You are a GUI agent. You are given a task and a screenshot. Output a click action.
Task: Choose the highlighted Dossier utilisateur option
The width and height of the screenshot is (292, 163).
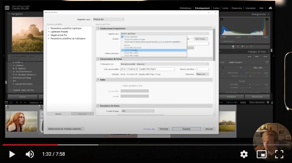pyautogui.click(x=154, y=50)
